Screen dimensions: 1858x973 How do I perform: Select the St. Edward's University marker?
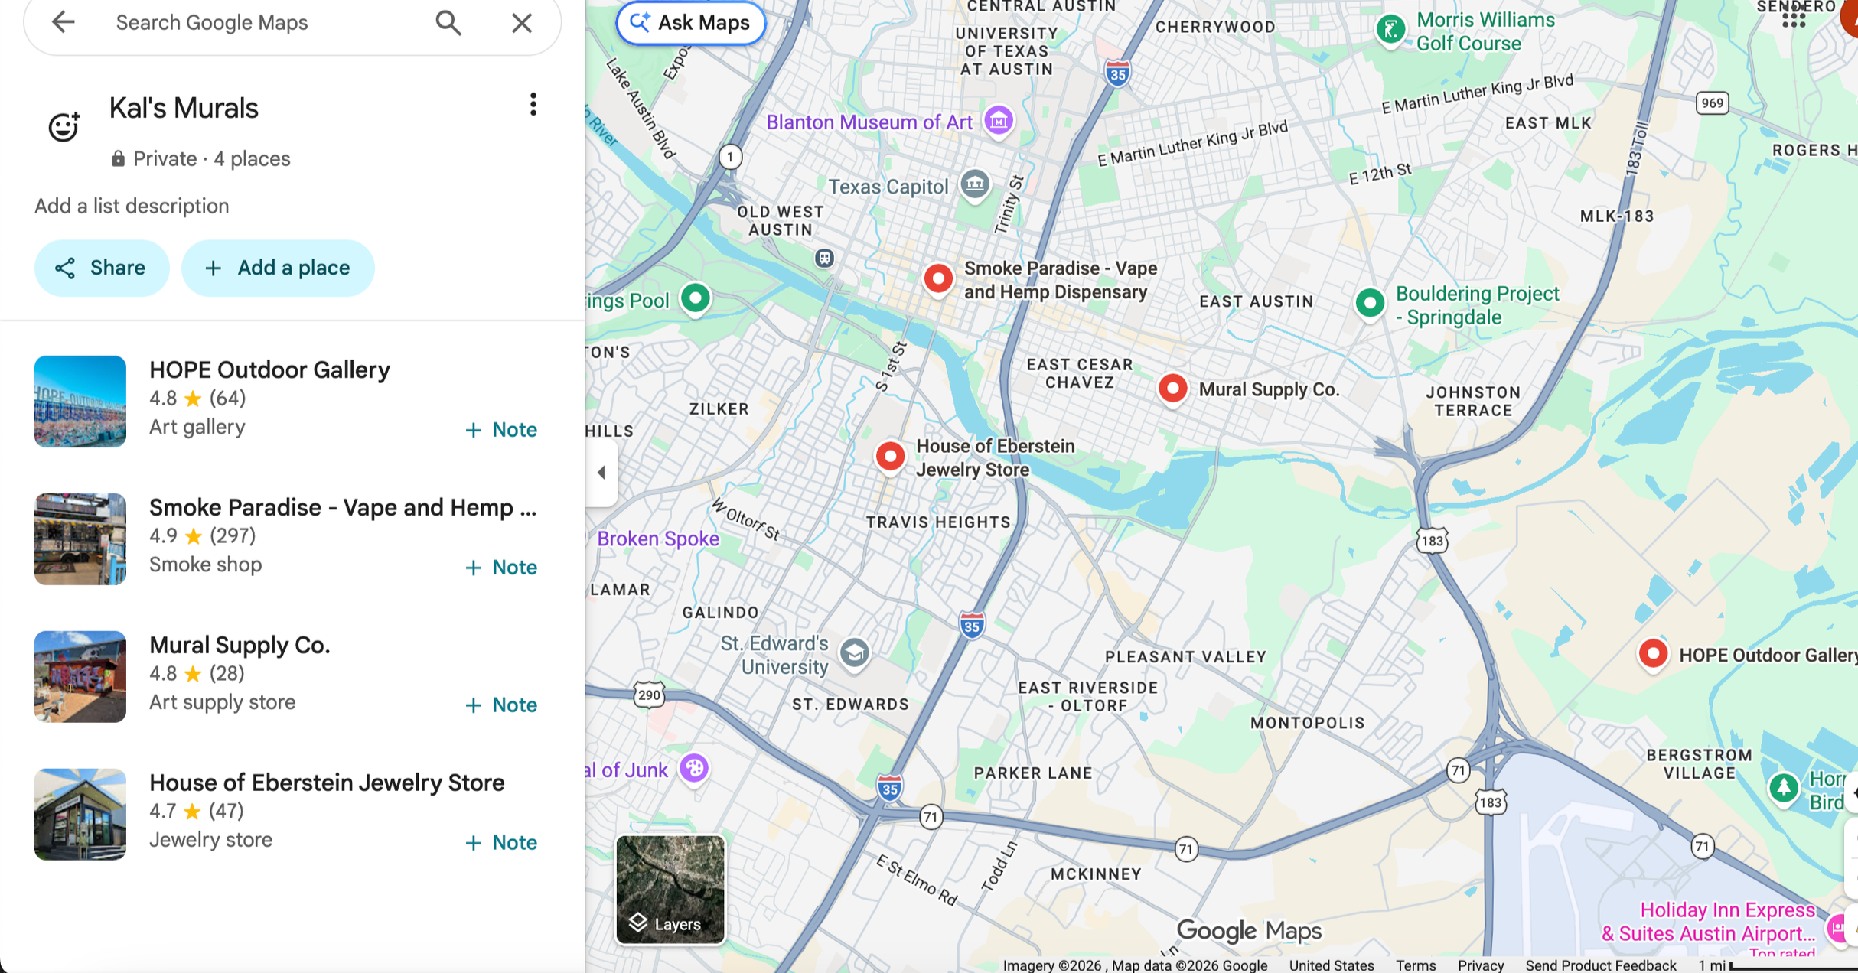coord(854,653)
